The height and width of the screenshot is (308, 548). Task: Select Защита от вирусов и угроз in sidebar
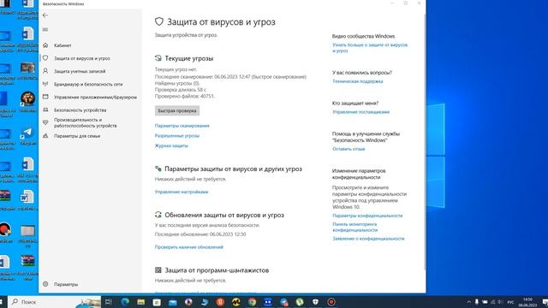82,58
